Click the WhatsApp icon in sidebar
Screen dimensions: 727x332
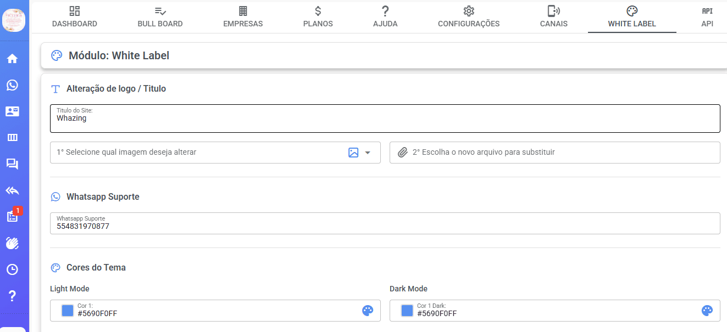coord(12,85)
